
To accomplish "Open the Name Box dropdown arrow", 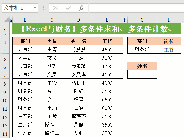I will [x=35, y=8].
